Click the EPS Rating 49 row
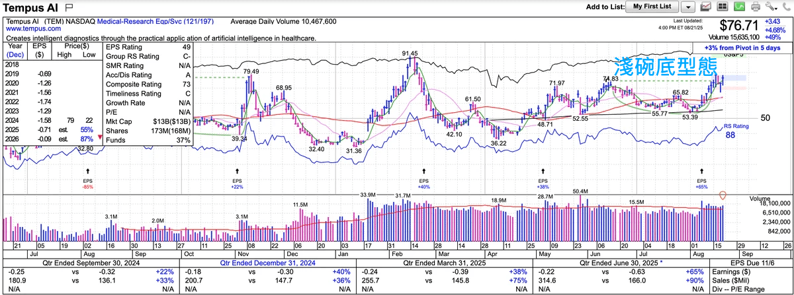This screenshot has width=794, height=295. pos(150,48)
